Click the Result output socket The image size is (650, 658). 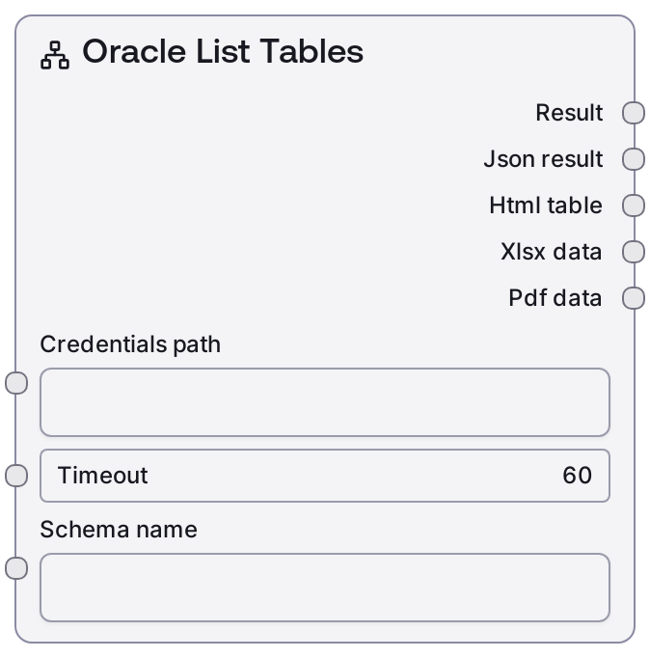pos(633,113)
